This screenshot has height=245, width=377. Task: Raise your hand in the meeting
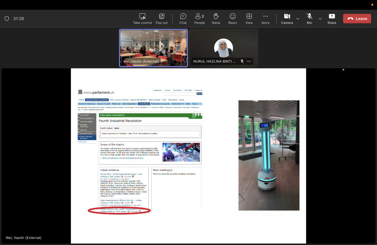pyautogui.click(x=216, y=19)
